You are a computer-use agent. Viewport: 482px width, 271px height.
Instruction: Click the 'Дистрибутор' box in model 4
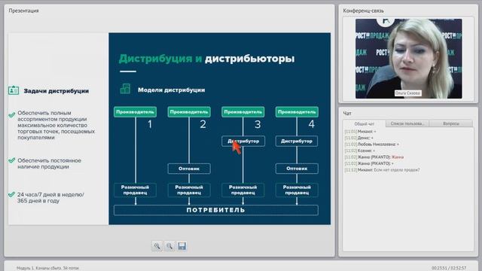pyautogui.click(x=297, y=141)
